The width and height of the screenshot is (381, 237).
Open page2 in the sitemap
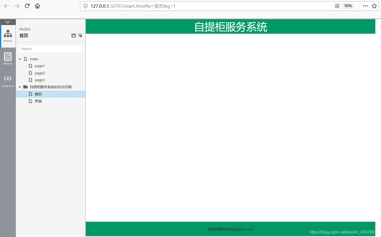click(40, 73)
